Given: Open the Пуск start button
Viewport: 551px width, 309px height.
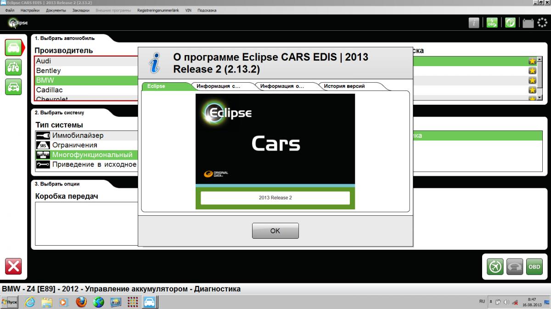Looking at the screenshot, I should tap(10, 302).
